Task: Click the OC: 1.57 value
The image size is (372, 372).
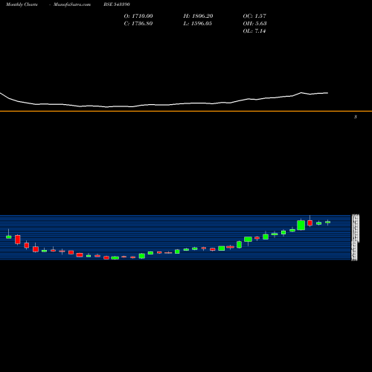Action: tap(254, 16)
